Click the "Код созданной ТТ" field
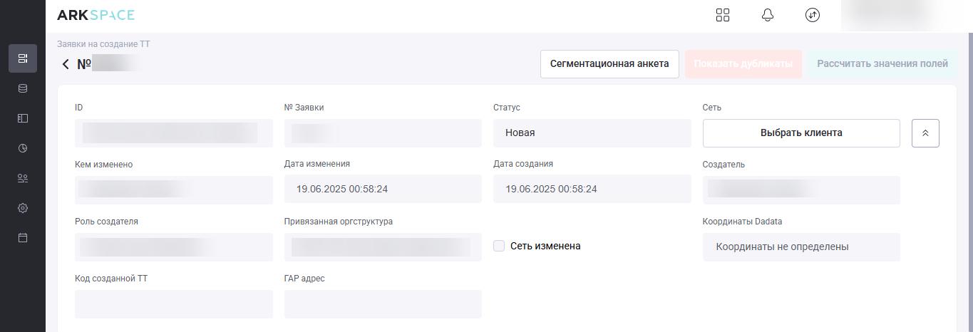This screenshot has height=332, width=973. pos(174,304)
